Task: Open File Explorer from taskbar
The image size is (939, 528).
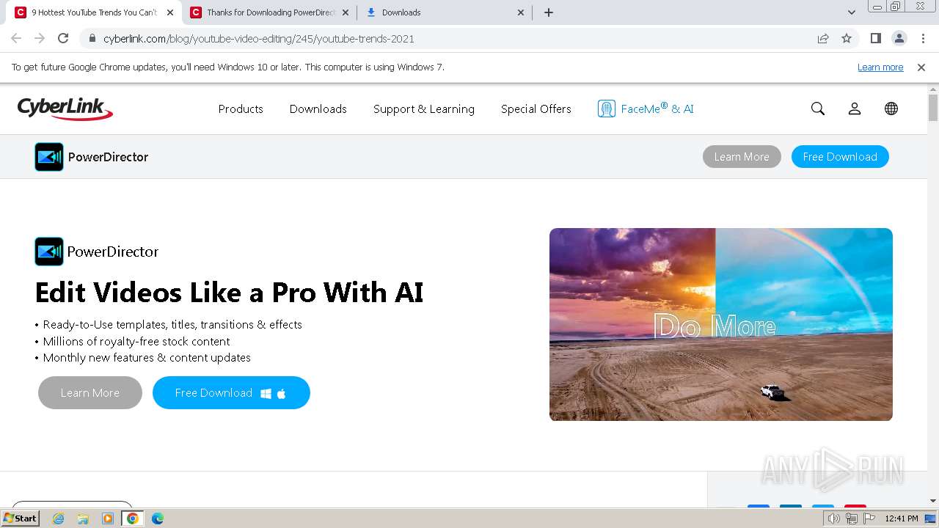Action: click(x=83, y=518)
